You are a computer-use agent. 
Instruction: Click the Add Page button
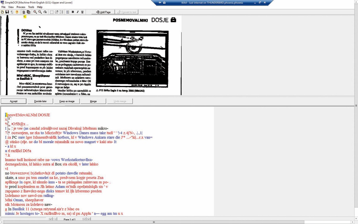[x=103, y=12]
